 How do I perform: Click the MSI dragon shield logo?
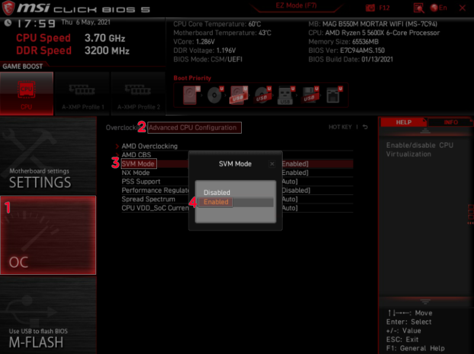[x=8, y=8]
